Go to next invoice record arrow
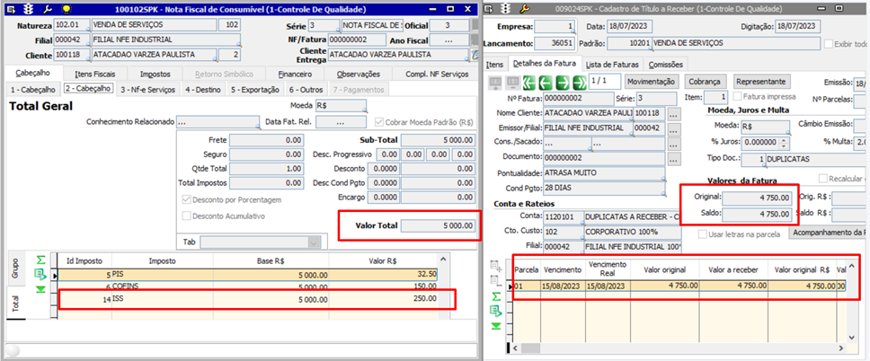 564,82
